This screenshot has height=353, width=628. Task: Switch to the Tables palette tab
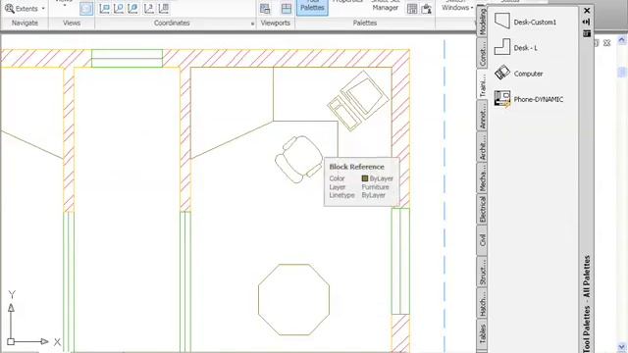[x=482, y=334]
